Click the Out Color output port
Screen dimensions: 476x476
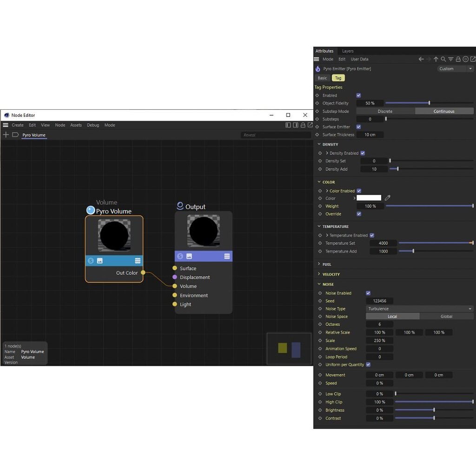(143, 272)
